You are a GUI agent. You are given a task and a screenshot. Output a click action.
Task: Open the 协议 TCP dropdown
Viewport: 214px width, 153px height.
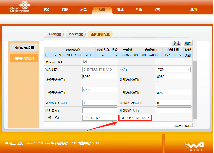point(174,69)
